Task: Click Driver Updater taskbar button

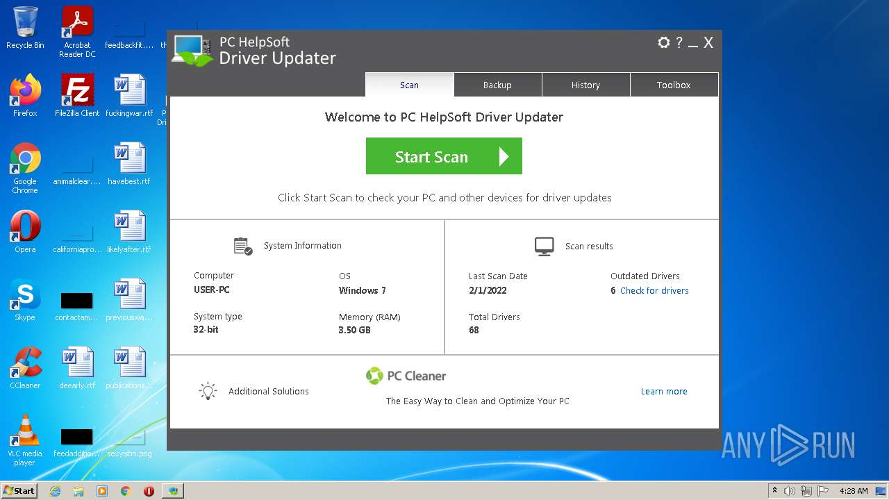Action: (x=173, y=491)
